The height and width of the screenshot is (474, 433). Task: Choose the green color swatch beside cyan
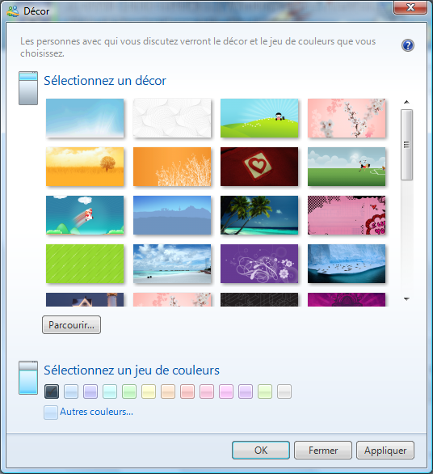click(x=129, y=391)
